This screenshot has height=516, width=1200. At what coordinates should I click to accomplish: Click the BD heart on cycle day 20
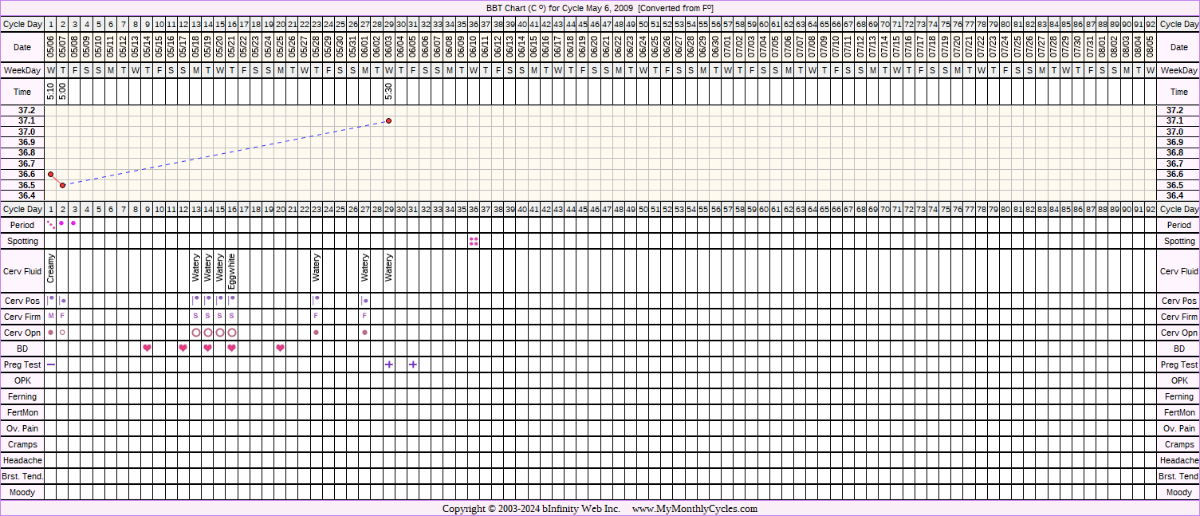click(x=280, y=348)
